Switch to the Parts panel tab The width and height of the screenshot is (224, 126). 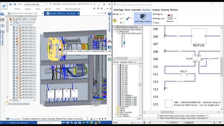130,62
